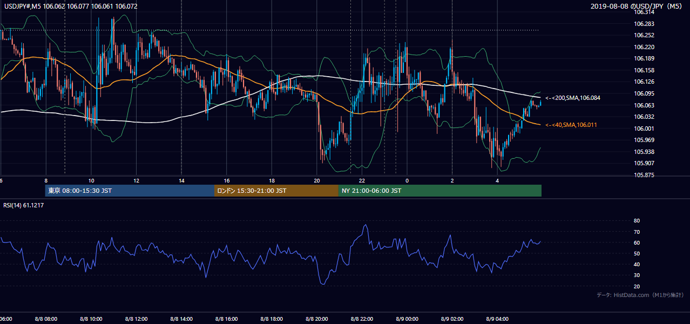Click the 8/8 08:00 date label
This screenshot has width=690, height=324.
tap(46, 319)
